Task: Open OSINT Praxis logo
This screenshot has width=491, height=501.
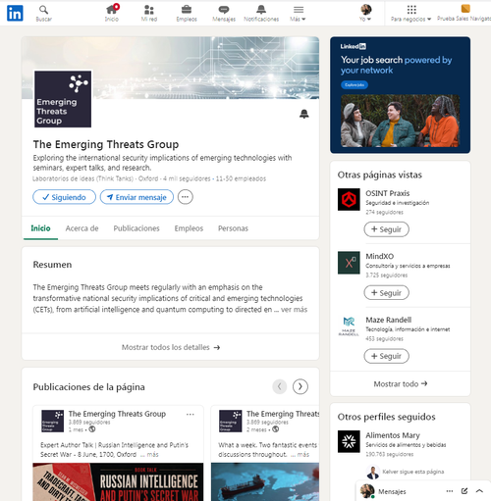Action: 349,199
